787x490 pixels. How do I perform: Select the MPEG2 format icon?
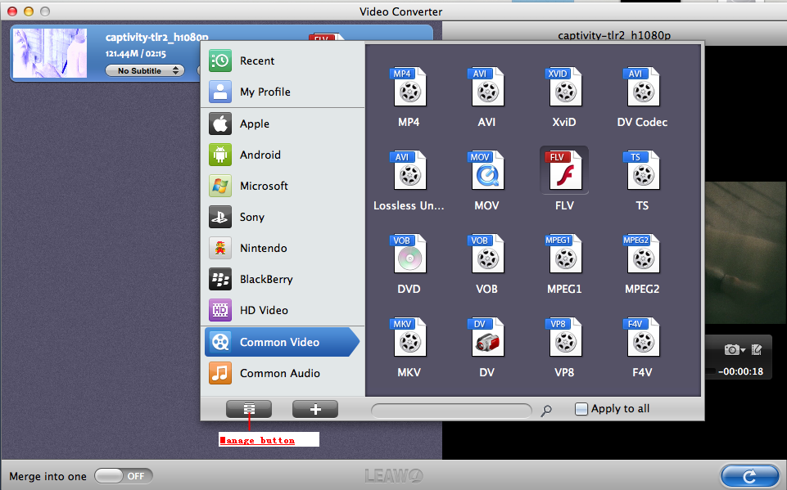tap(642, 254)
